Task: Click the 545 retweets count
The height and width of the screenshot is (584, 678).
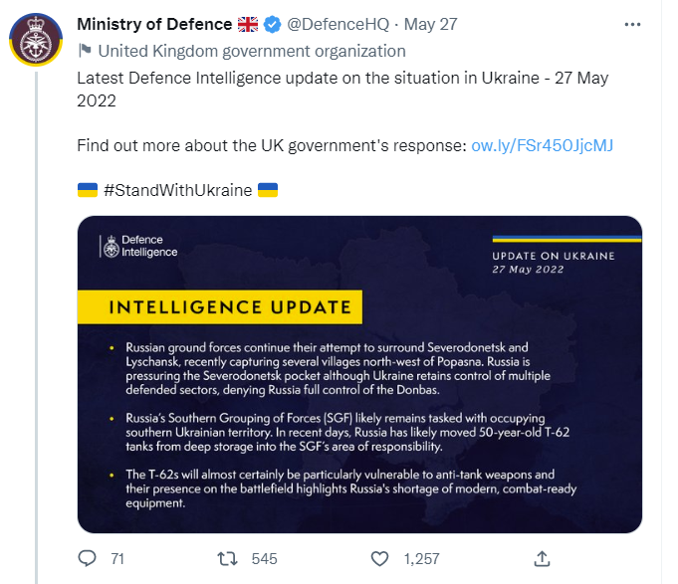Action: pos(264,559)
